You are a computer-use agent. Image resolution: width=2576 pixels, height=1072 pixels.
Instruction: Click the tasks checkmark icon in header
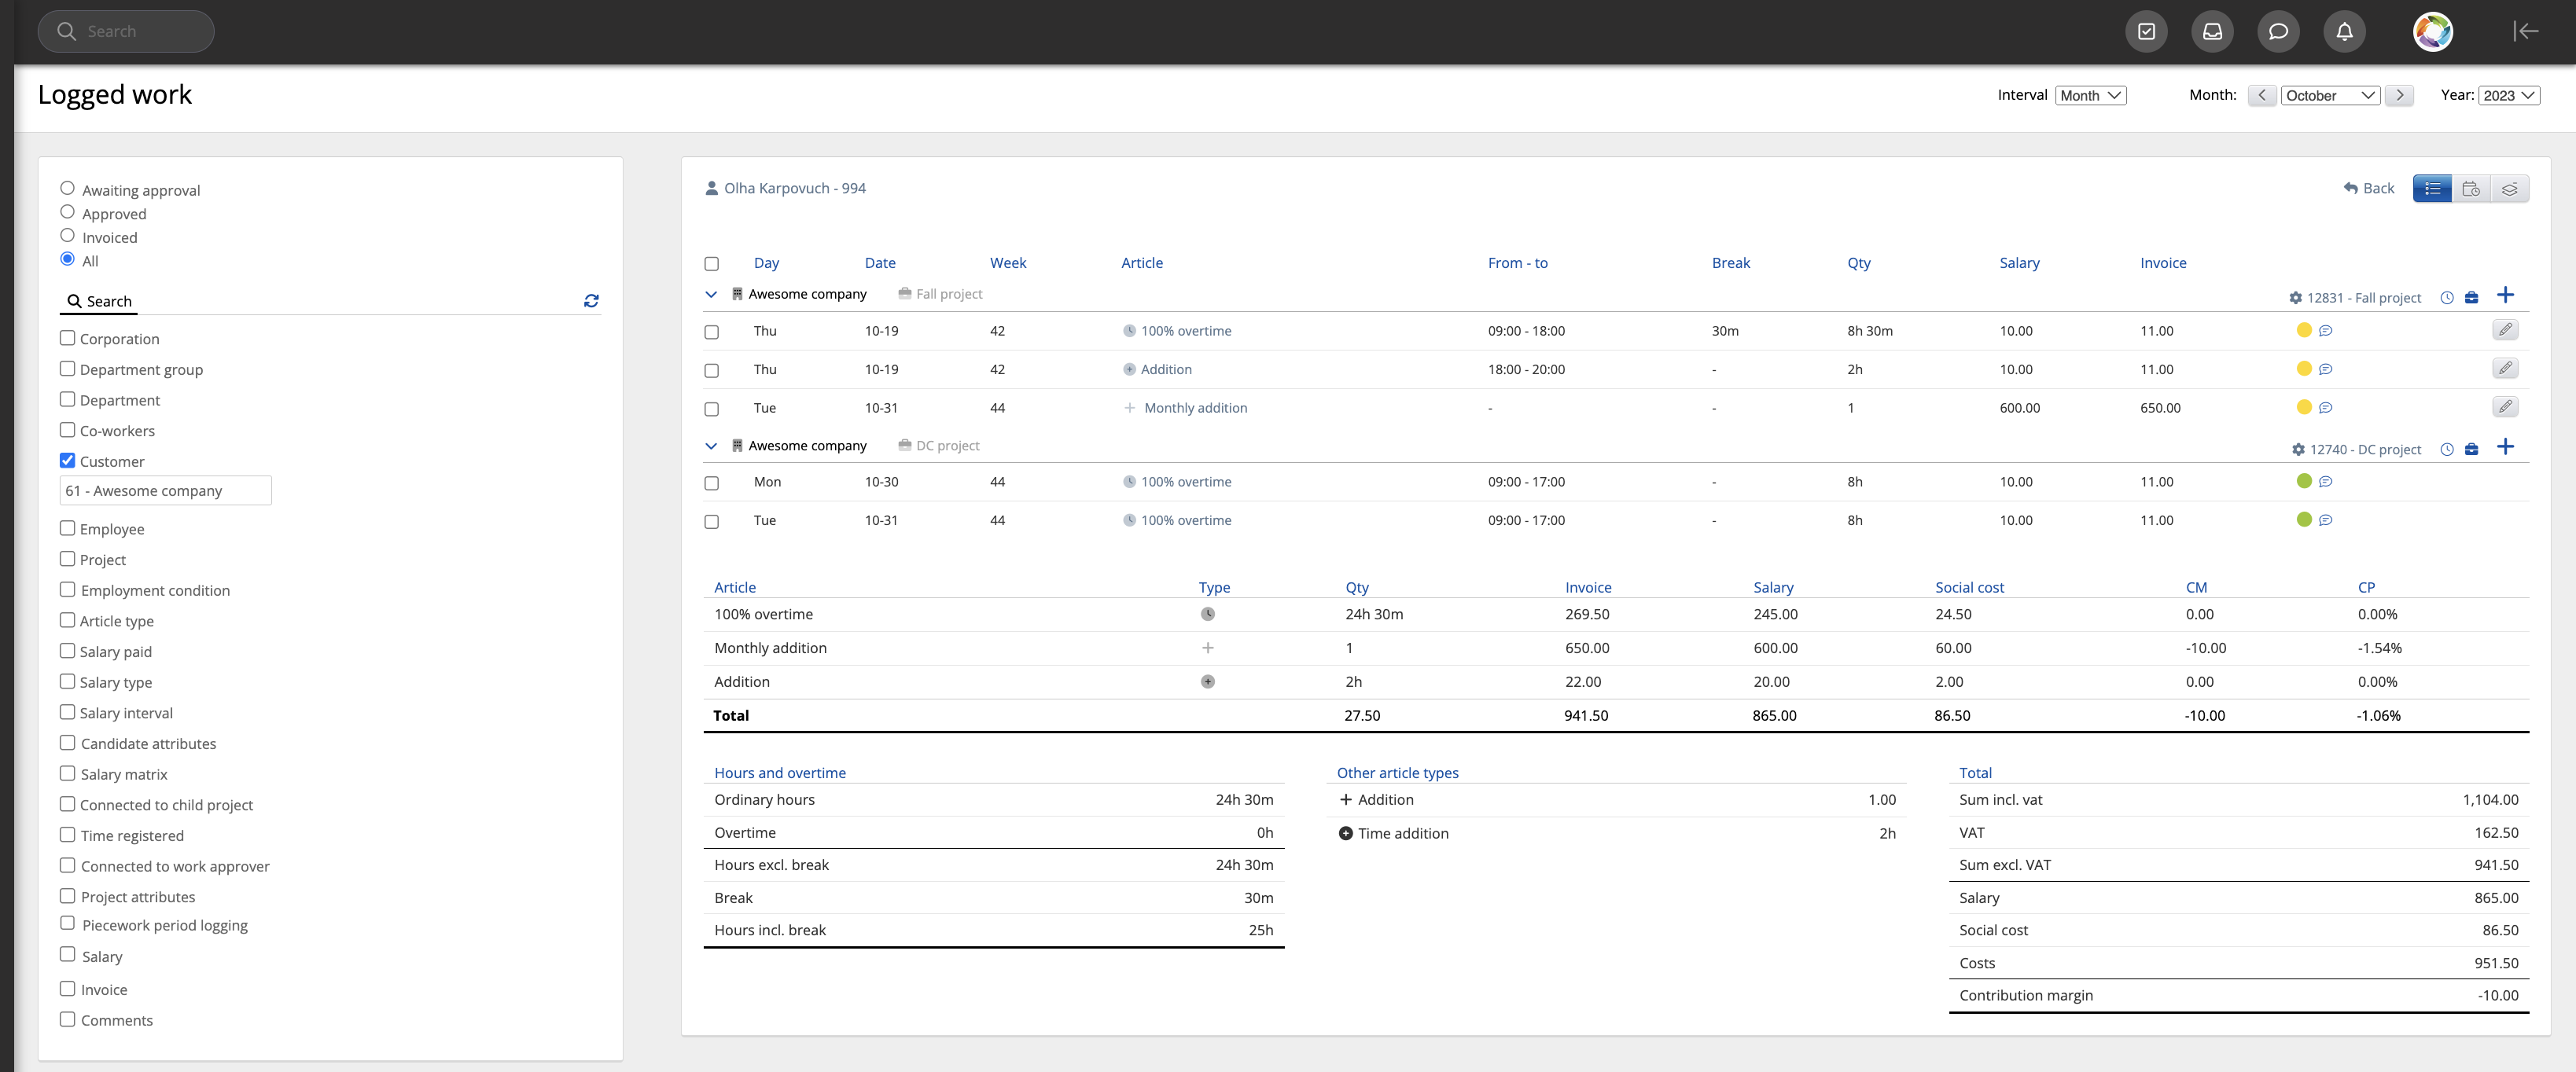(2146, 32)
